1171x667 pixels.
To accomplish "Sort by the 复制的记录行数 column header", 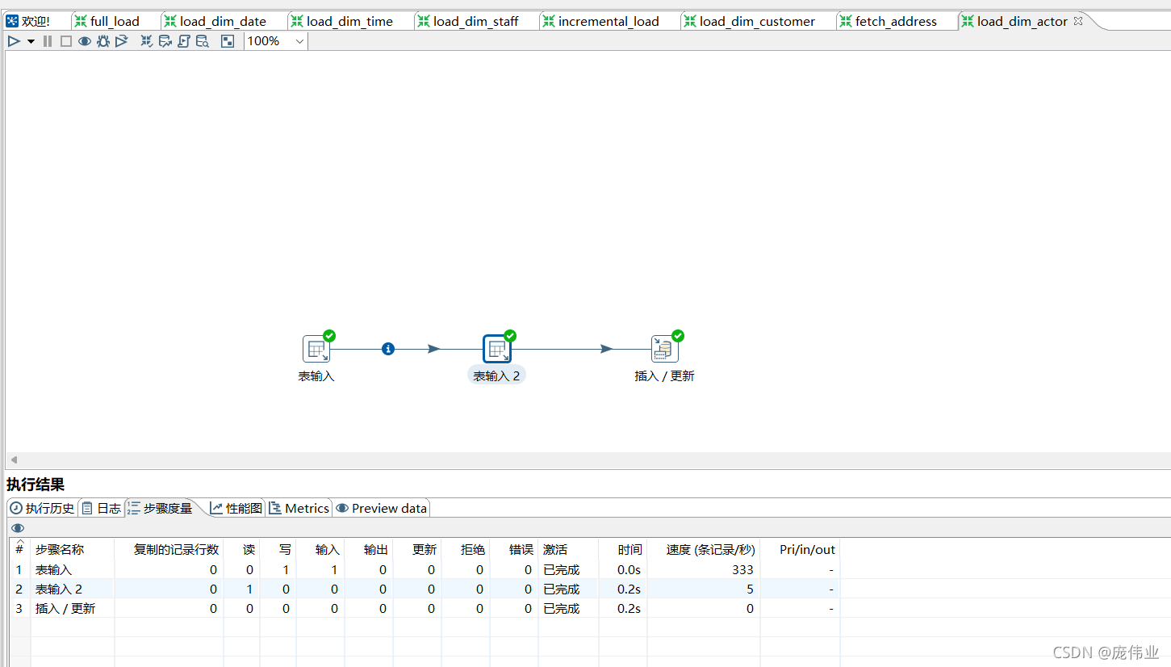I will pos(169,549).
